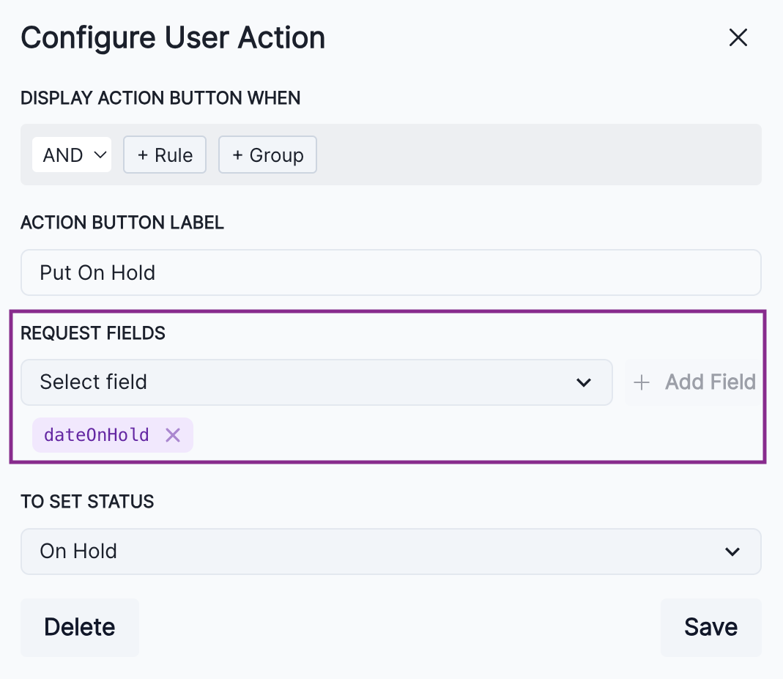This screenshot has height=679, width=783.
Task: Add a new rule condition
Action: click(x=165, y=155)
